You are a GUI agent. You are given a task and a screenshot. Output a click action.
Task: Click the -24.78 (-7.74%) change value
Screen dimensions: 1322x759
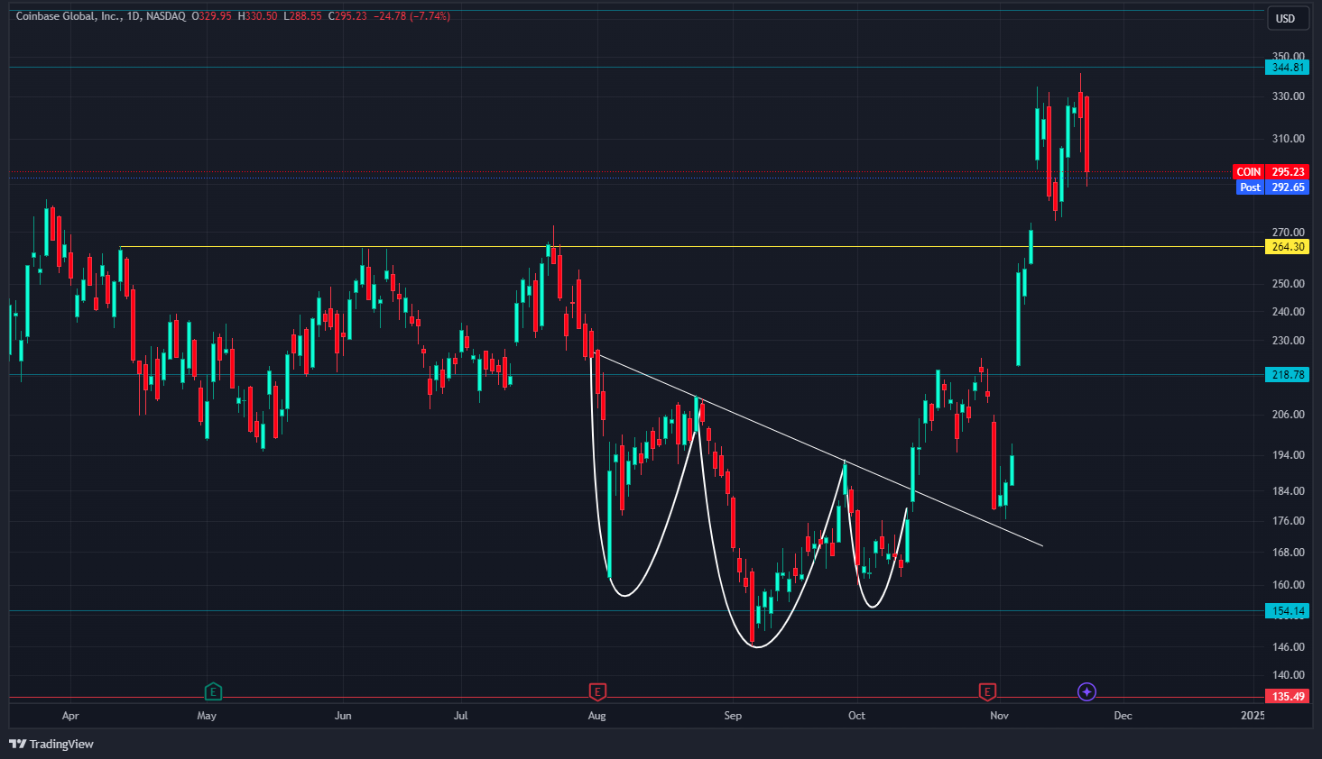411,16
